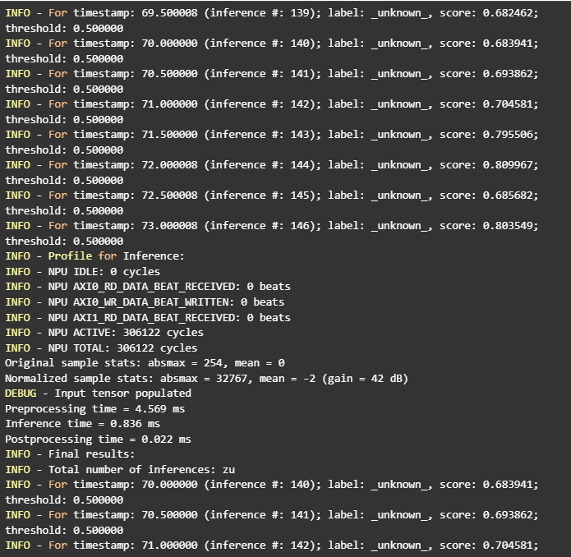Viewport: 571px width, 557px height.
Task: Click the 'Total number of inferences: zu' line
Action: (x=121, y=469)
